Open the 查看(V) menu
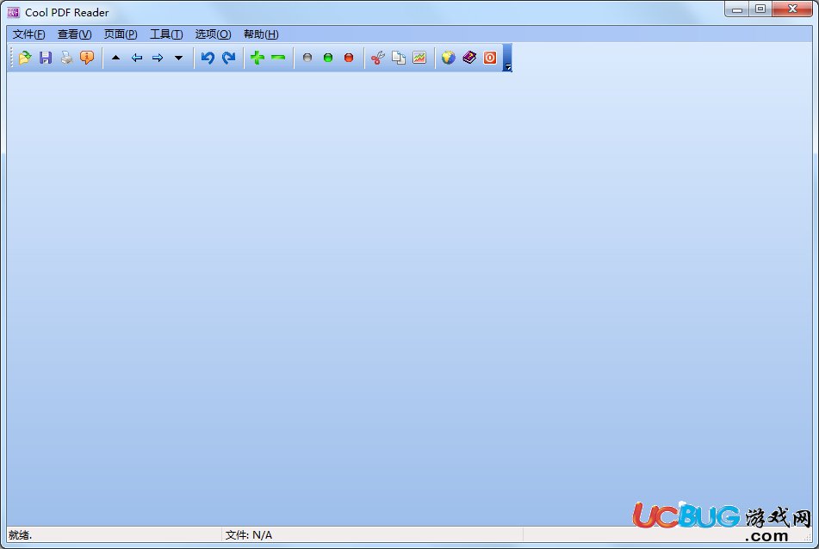 pyautogui.click(x=75, y=34)
